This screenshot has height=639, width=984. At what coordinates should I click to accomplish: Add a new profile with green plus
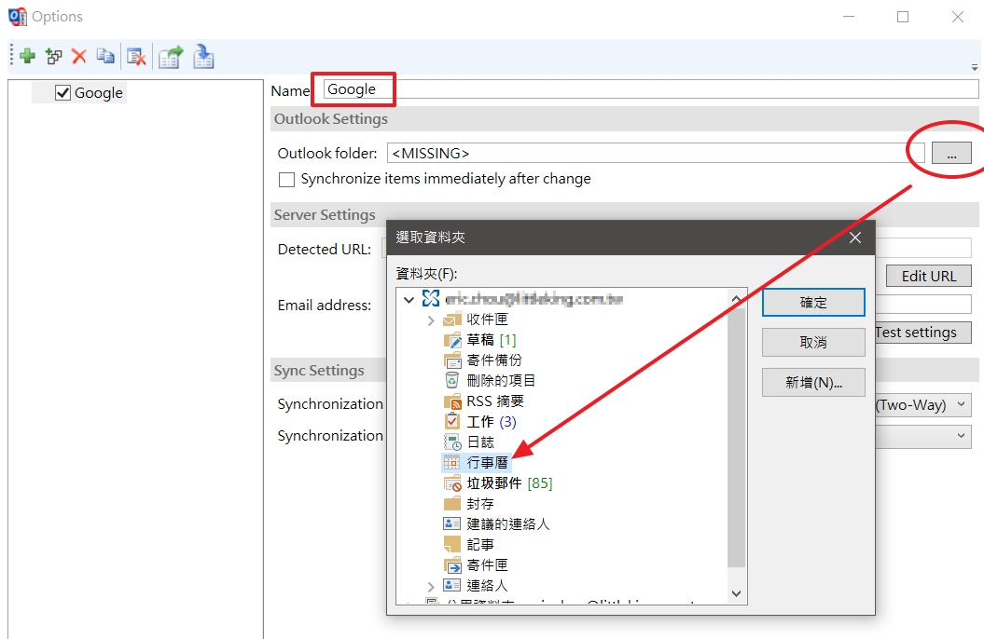pos(27,57)
